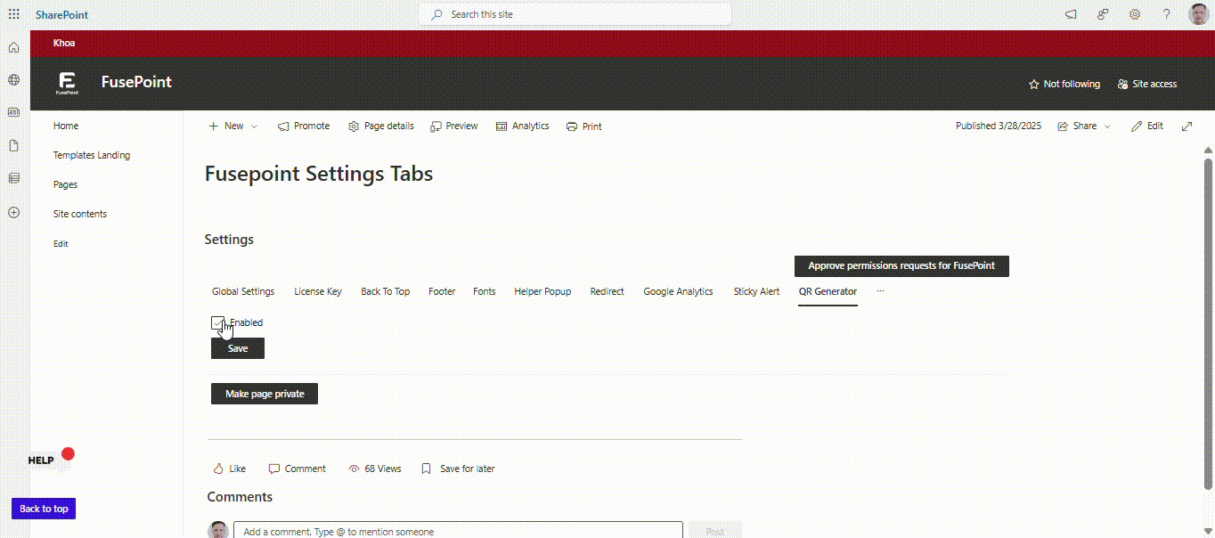Open the Print command in toolbar

583,126
